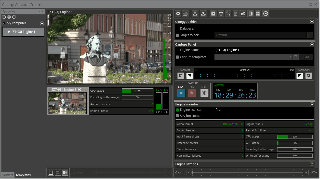Add a server with the plus icon
Image resolution: width=320 pixels, height=179 pixels.
(4, 17)
